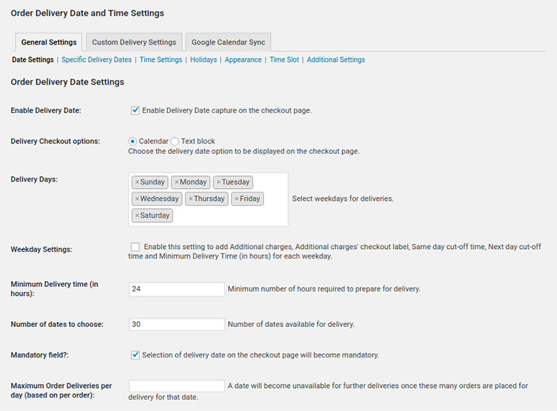557x411 pixels.
Task: Remove Monday tag from Delivery Days
Action: pyautogui.click(x=177, y=182)
